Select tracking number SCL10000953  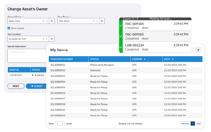tap(58, 76)
